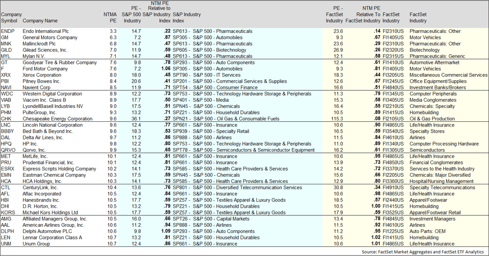Image resolution: width=489 pixels, height=256 pixels.
Task: Click HCA Holdings, Inc. name
Action: (x=43, y=181)
